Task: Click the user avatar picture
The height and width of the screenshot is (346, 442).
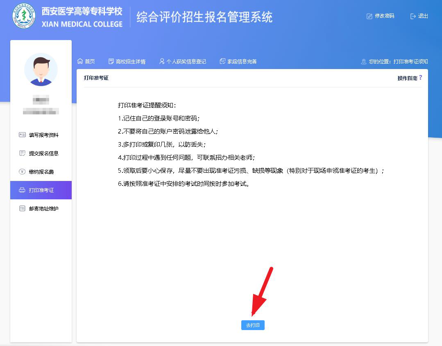Action: click(x=41, y=69)
